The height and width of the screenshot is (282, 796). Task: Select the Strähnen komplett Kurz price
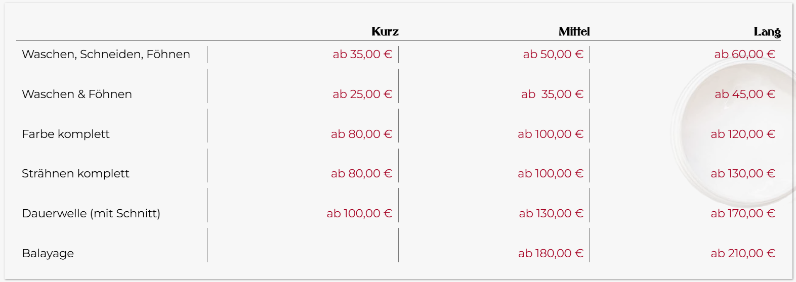tap(361, 173)
